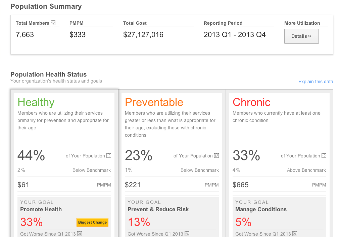Click Benchmark link in Healthy card
Image resolution: width=340 pixels, height=237 pixels.
[x=99, y=170]
